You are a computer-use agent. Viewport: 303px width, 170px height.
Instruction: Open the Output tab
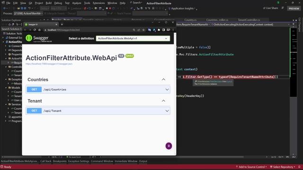pyautogui.click(x=143, y=161)
